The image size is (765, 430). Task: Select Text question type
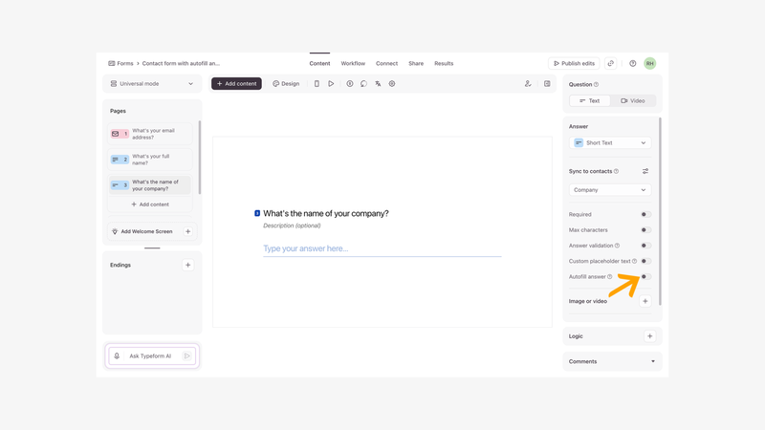tap(590, 101)
